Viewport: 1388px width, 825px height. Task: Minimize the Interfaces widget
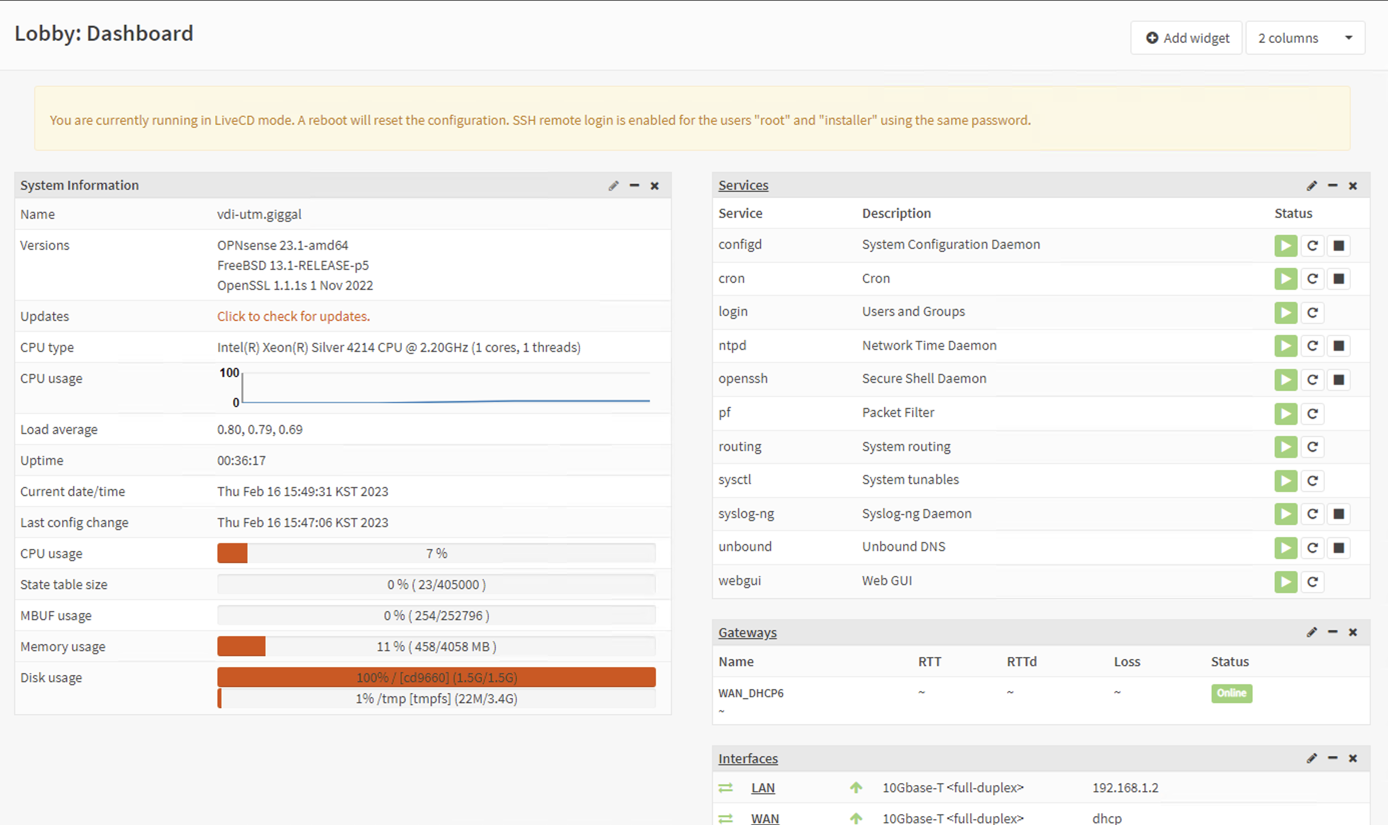1332,758
